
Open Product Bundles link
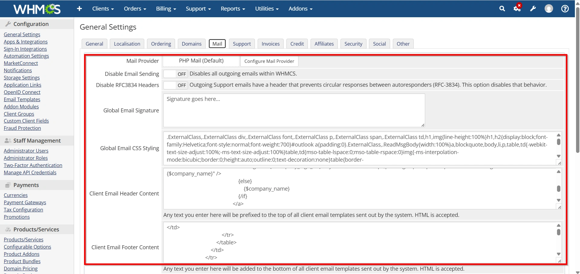[22, 261]
